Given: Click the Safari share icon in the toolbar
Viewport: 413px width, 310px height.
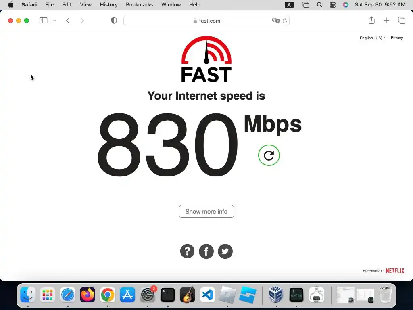Looking at the screenshot, I should [x=371, y=20].
